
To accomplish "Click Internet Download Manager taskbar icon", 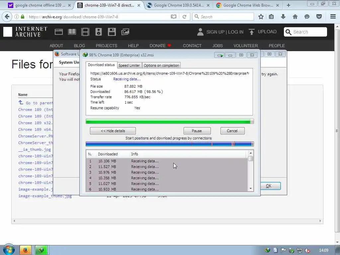I will click(x=41, y=250).
